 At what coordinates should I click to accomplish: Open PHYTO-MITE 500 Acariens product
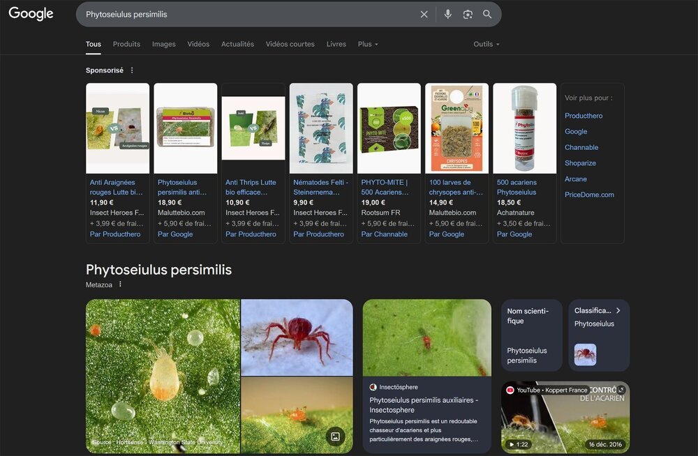(385, 188)
